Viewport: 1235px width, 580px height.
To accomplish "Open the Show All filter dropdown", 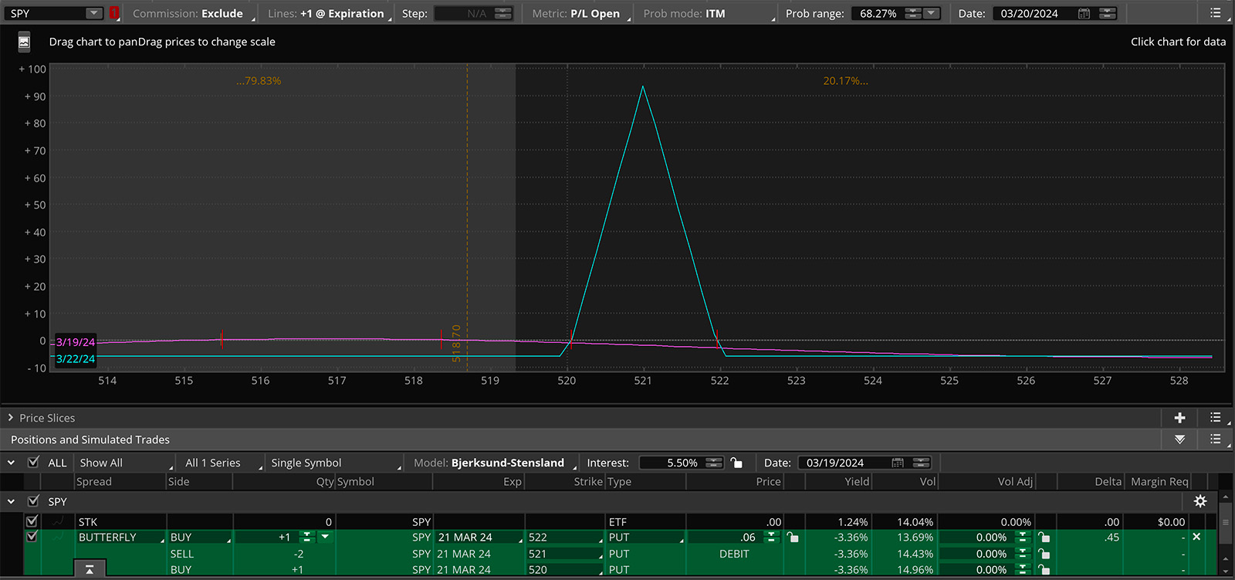I will [125, 463].
